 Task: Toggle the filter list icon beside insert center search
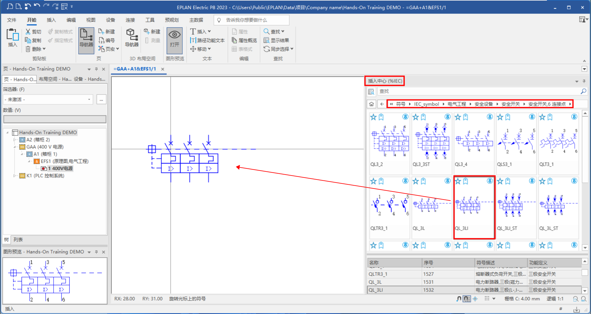[x=371, y=91]
